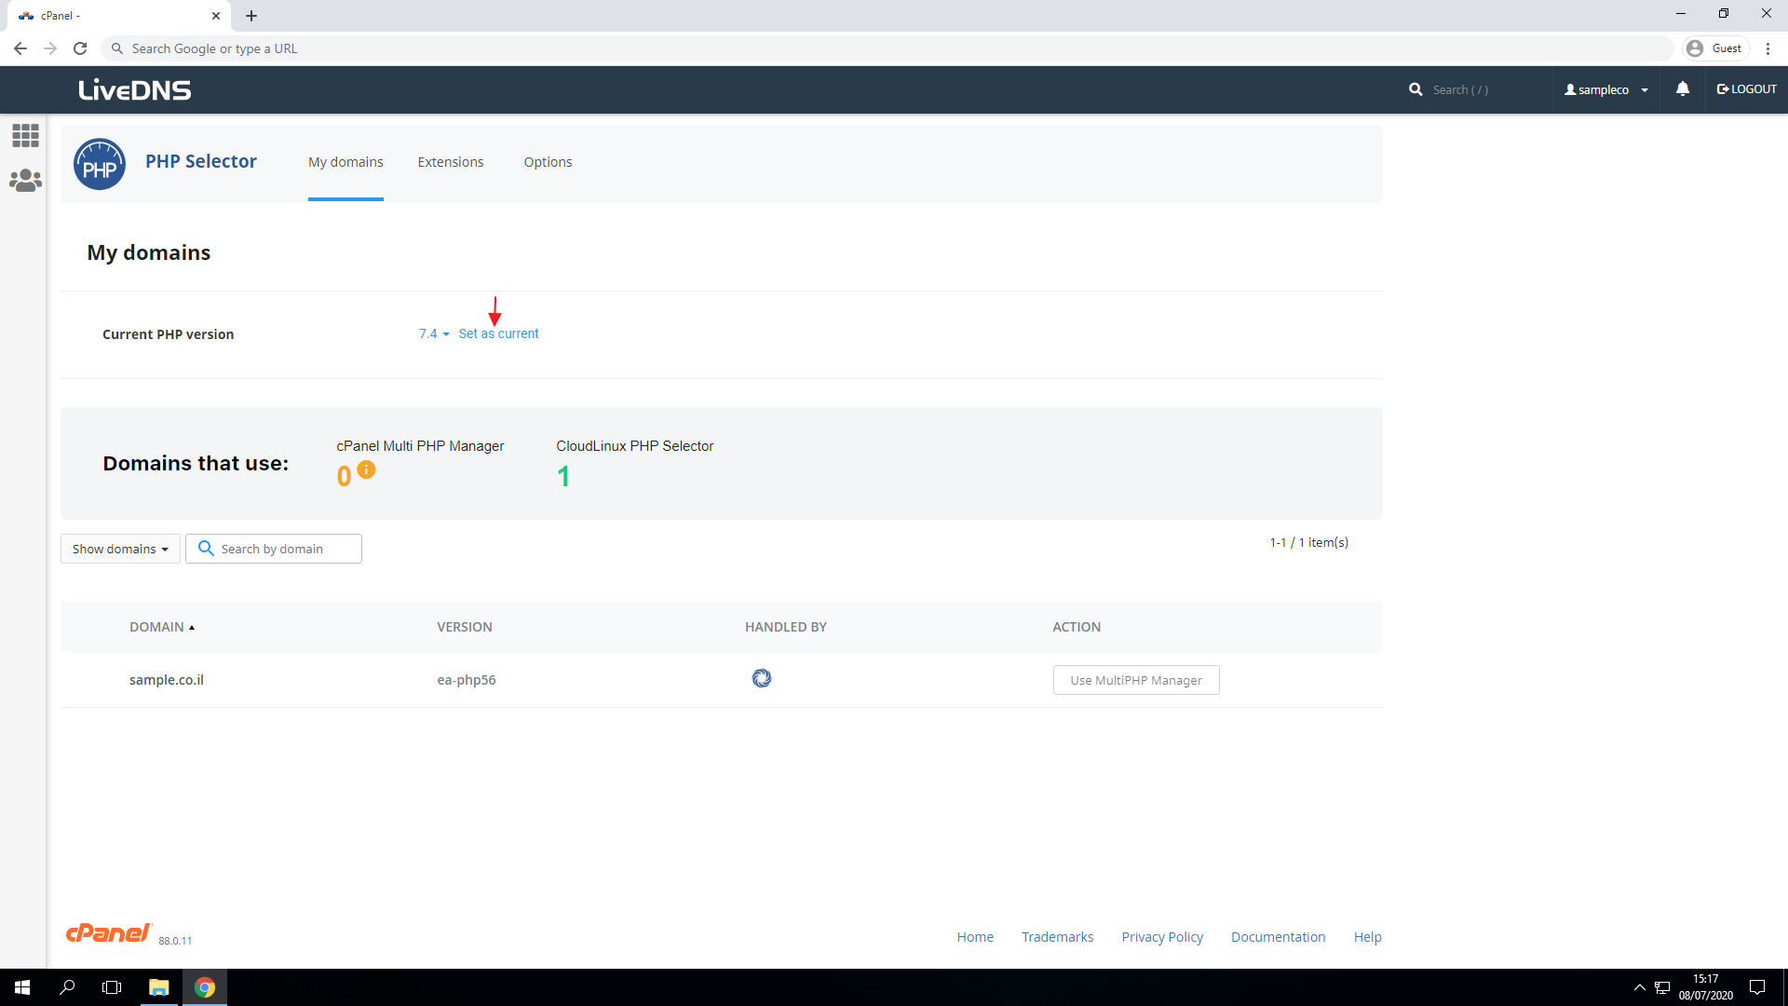
Task: Open the Help footer link
Action: point(1367,937)
